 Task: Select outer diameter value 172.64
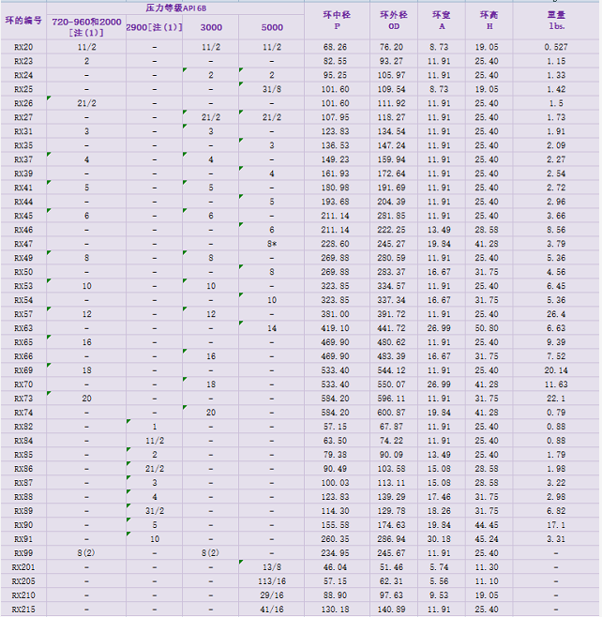point(392,173)
